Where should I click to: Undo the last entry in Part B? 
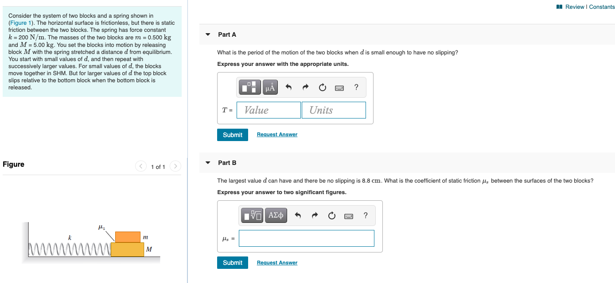point(297,215)
